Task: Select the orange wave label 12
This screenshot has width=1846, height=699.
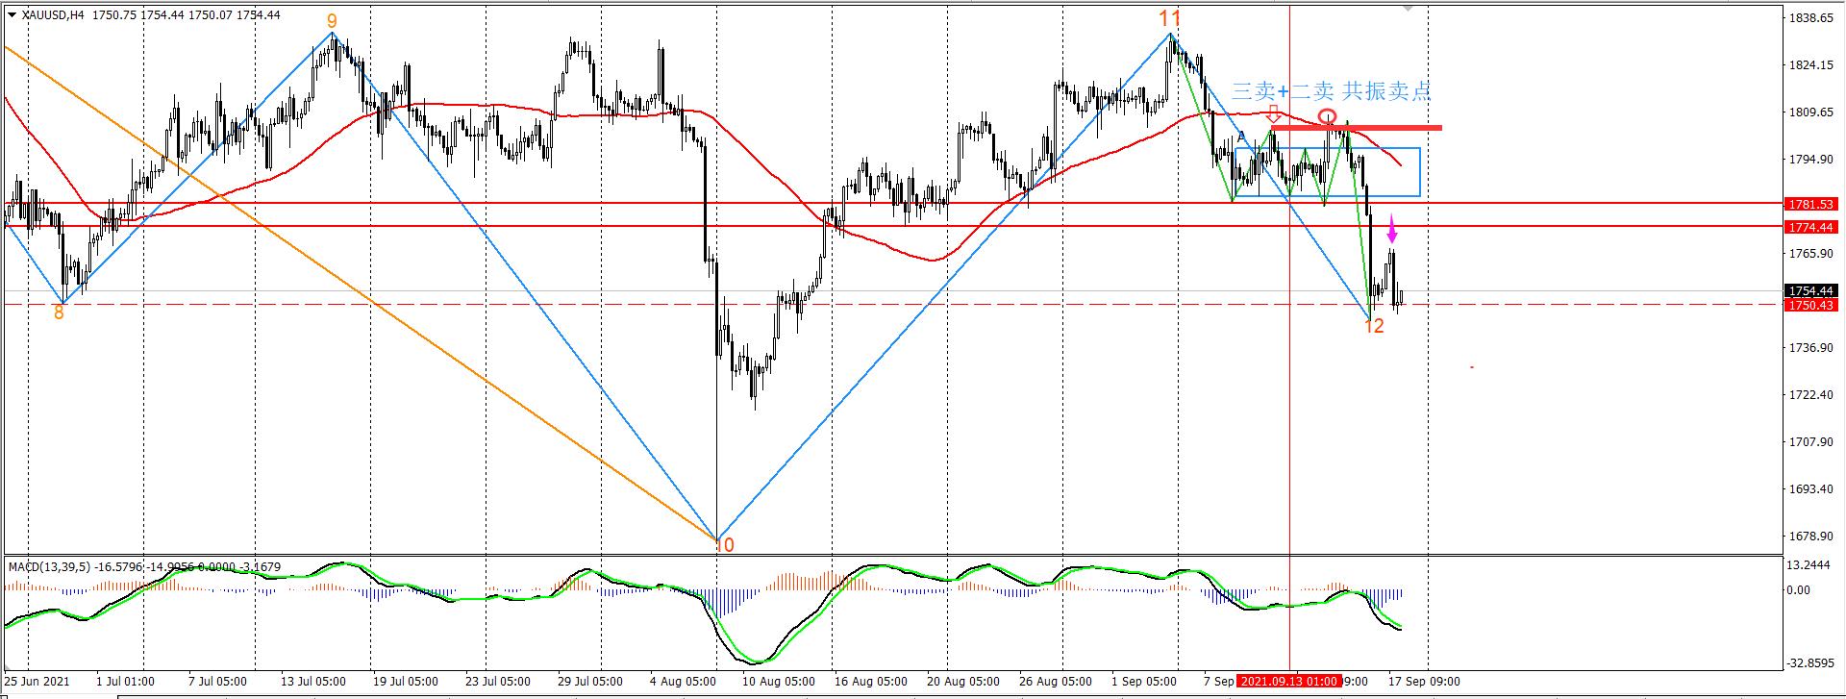Action: click(1374, 327)
